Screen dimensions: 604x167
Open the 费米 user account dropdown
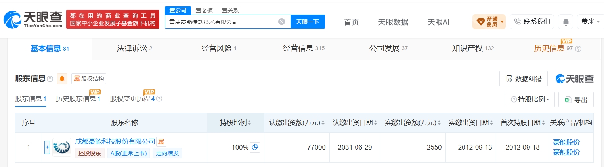[590, 22]
